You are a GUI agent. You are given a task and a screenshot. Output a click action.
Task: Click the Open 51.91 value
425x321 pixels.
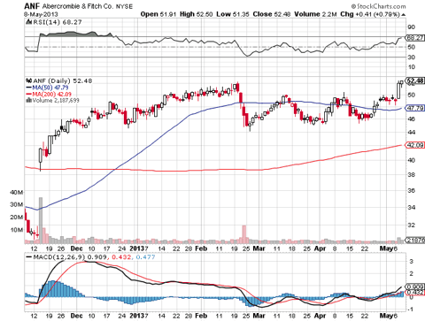point(158,14)
